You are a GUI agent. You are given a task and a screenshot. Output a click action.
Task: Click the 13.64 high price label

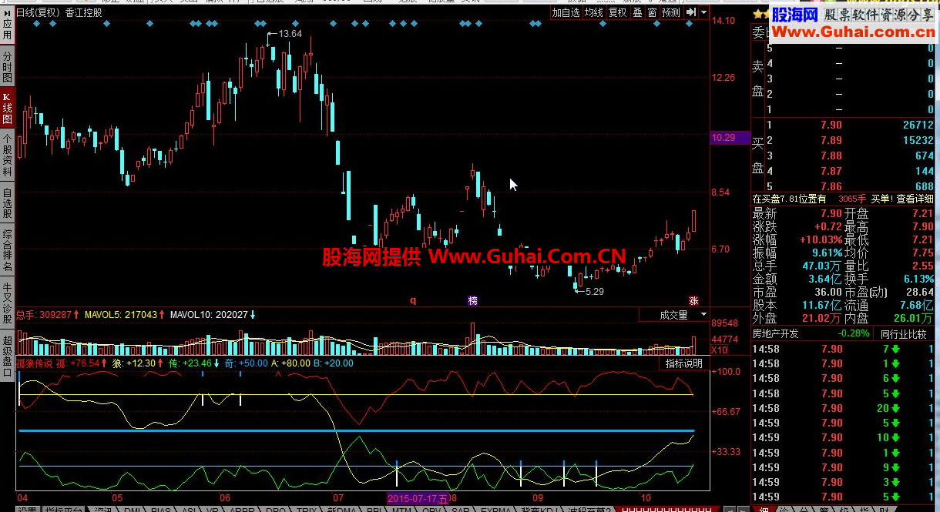pyautogui.click(x=290, y=34)
